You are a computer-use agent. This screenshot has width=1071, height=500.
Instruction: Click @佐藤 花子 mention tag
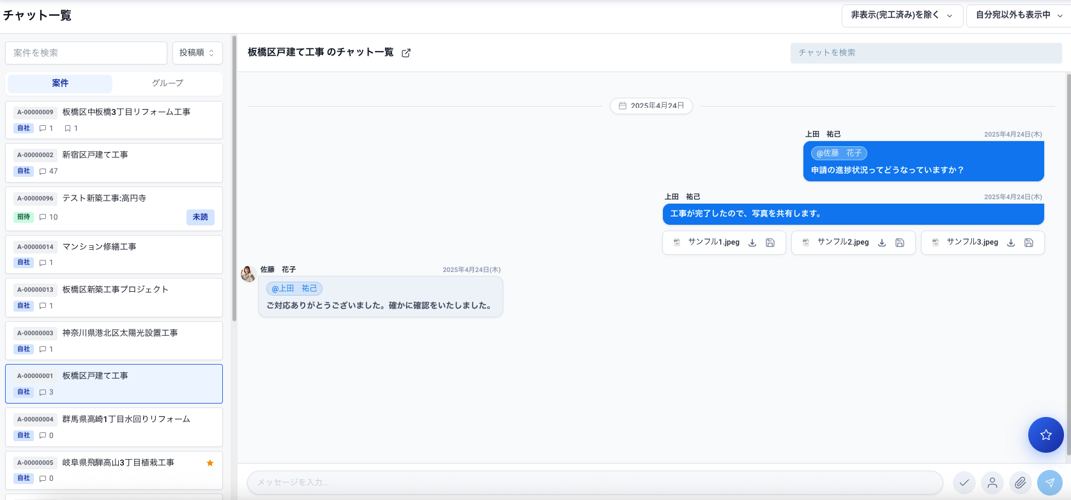tap(839, 153)
